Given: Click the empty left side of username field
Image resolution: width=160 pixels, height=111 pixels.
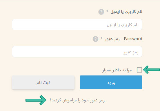Looking at the screenshot, I should tap(41, 24).
